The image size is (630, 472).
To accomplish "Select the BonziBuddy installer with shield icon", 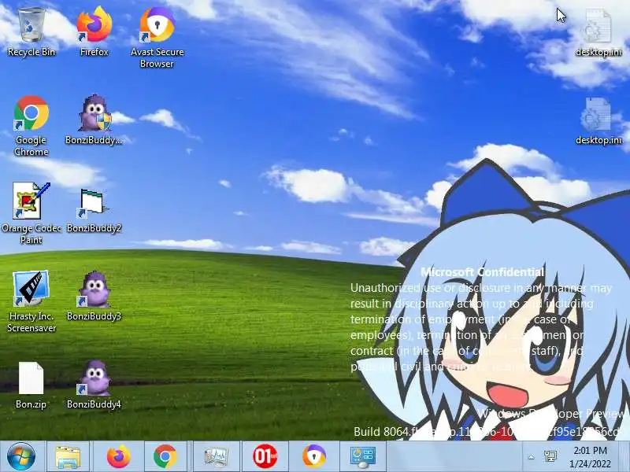I will click(x=94, y=120).
